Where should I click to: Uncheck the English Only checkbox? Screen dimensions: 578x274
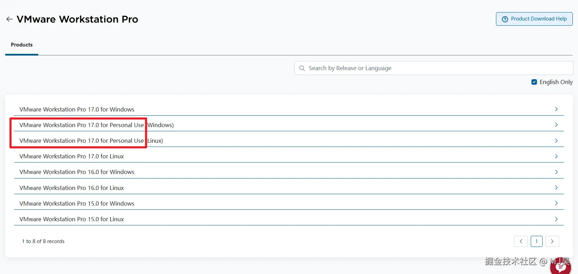click(x=534, y=82)
